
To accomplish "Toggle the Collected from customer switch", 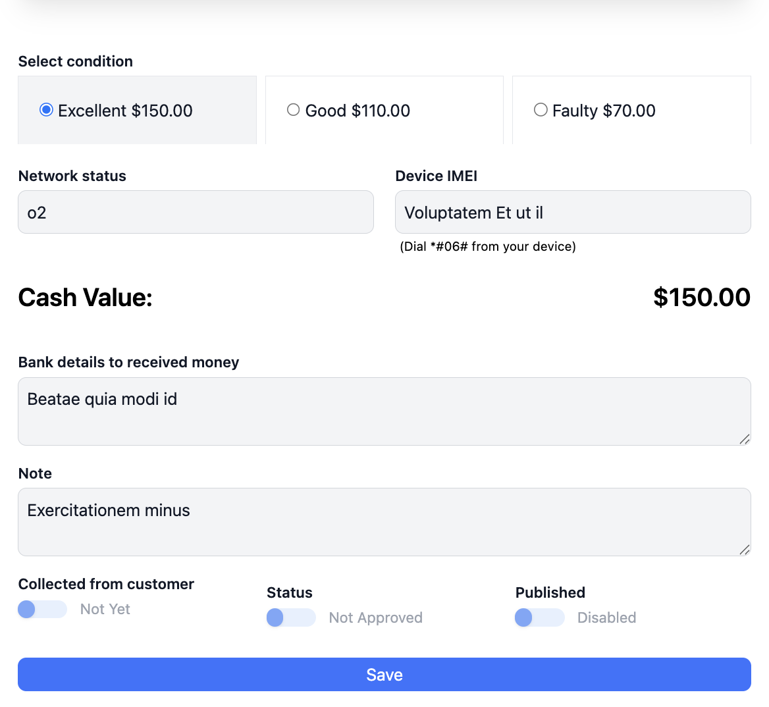I will pos(42,609).
